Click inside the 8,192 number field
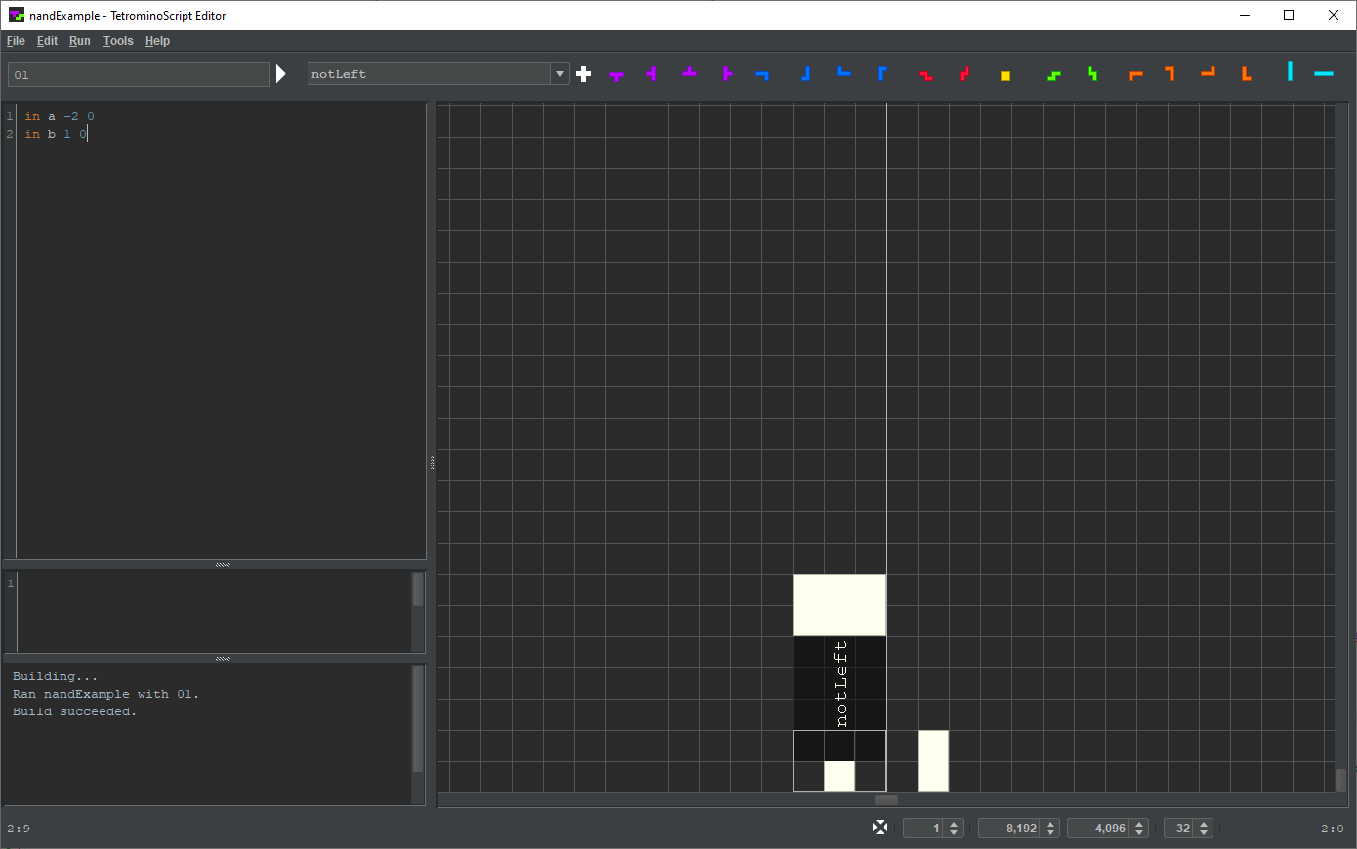Image resolution: width=1357 pixels, height=849 pixels. [x=1010, y=829]
